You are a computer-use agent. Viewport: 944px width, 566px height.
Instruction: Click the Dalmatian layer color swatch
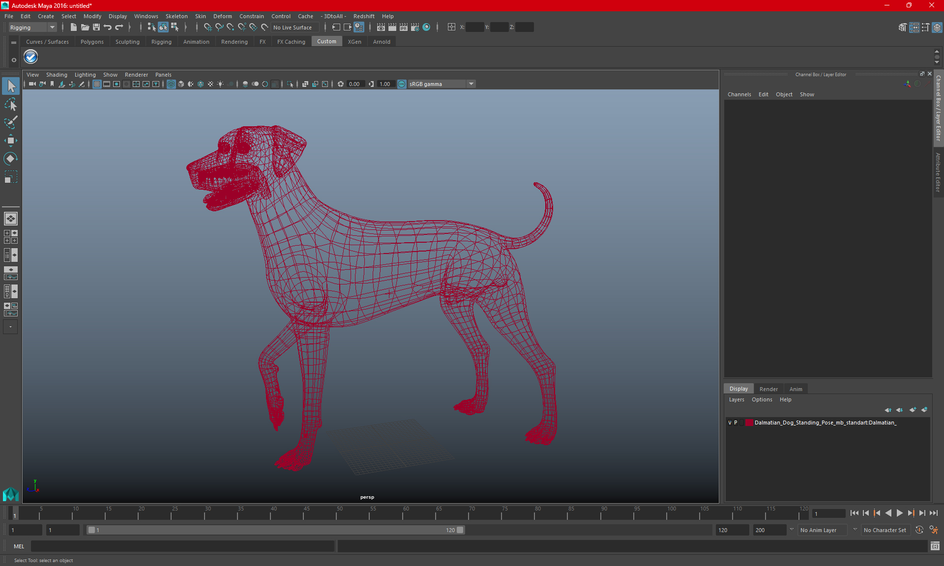tap(748, 423)
